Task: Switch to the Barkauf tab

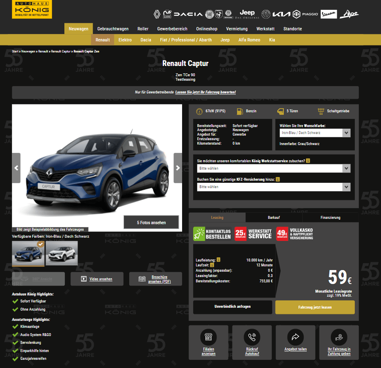Action: (x=274, y=218)
